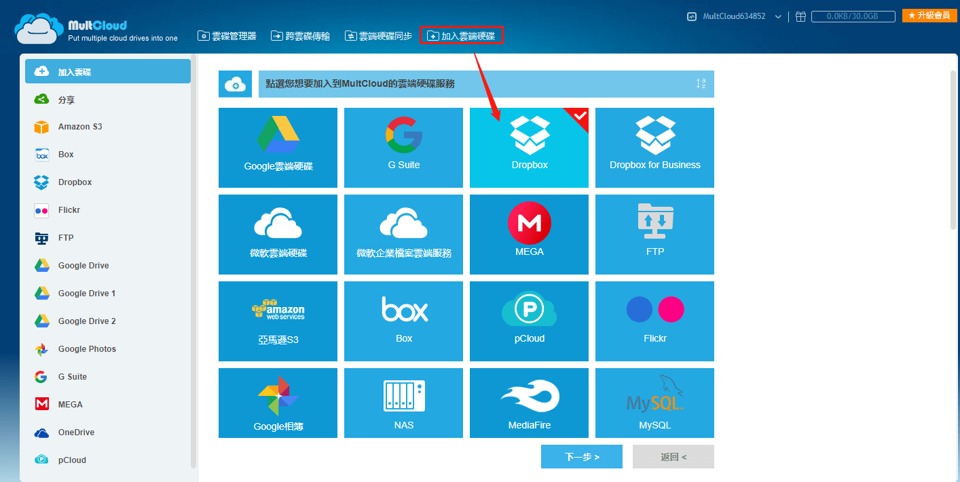Open FTP in sidebar list

(108, 238)
